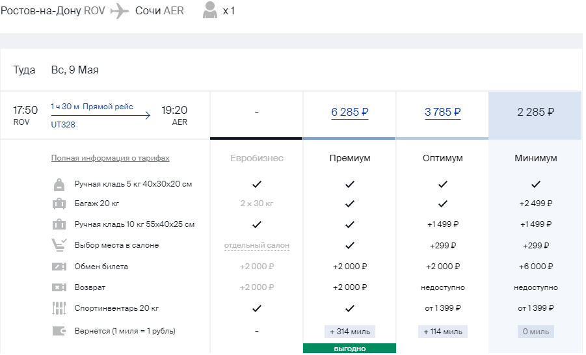Click Ростов-на-Дону ROV origin text
Viewport: 586px width, 355px height.
[x=53, y=11]
